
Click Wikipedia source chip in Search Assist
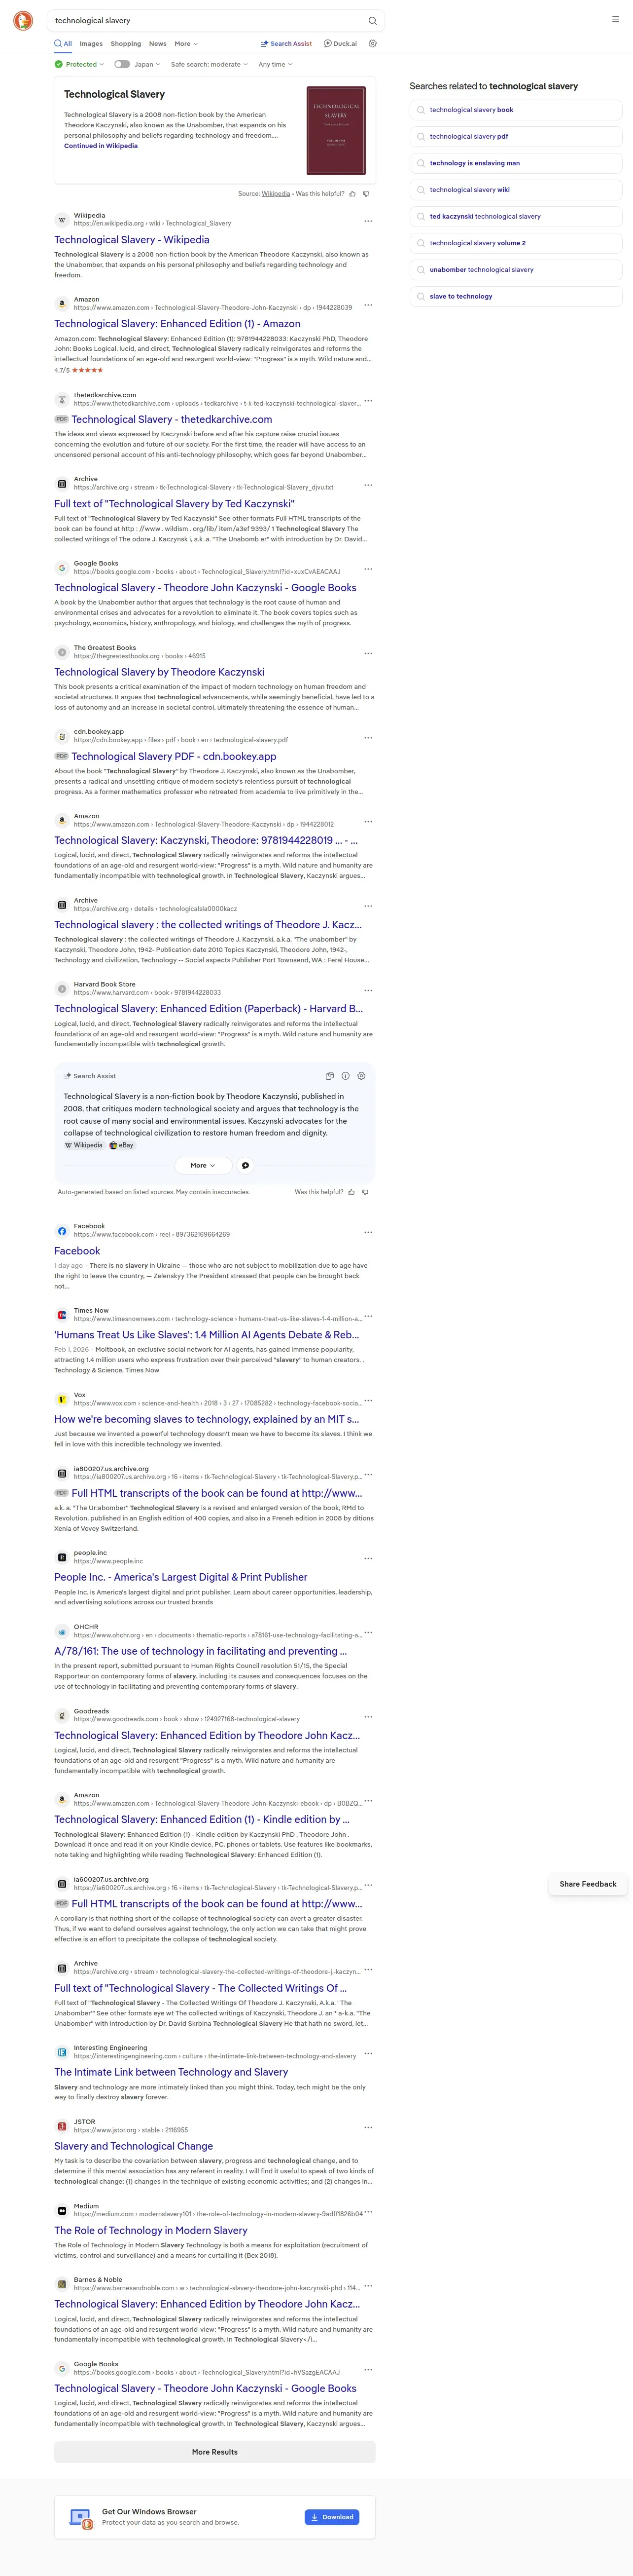pos(84,1146)
